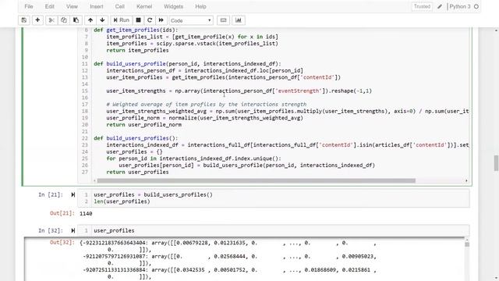The image size is (499, 281).
Task: Click the return item_profiles line 9
Action: (x=137, y=50)
